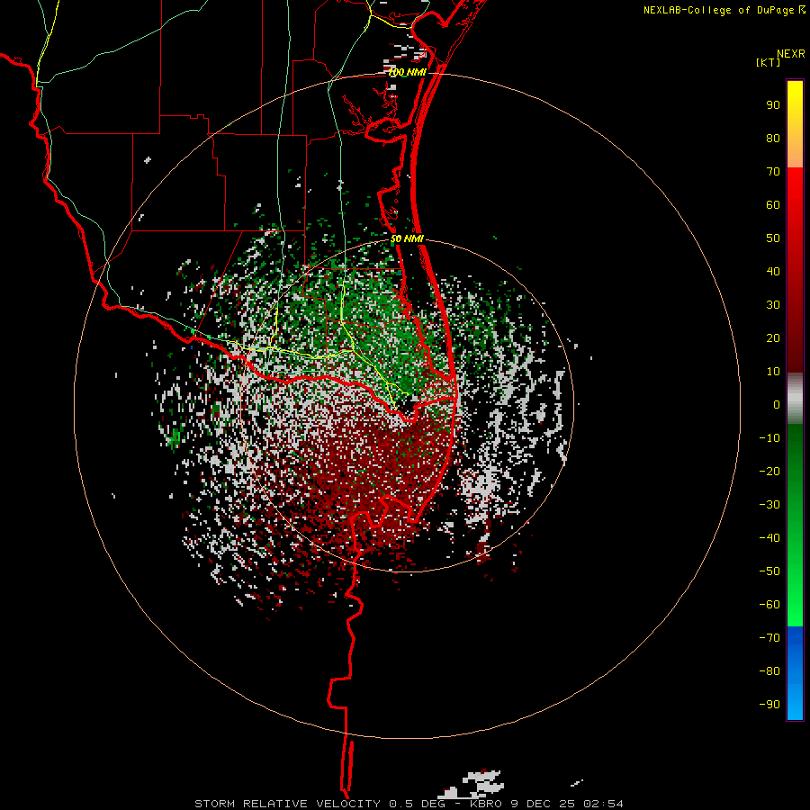Image resolution: width=810 pixels, height=810 pixels.
Task: Click the yellow top segment of the color bar
Action: pyautogui.click(x=795, y=124)
